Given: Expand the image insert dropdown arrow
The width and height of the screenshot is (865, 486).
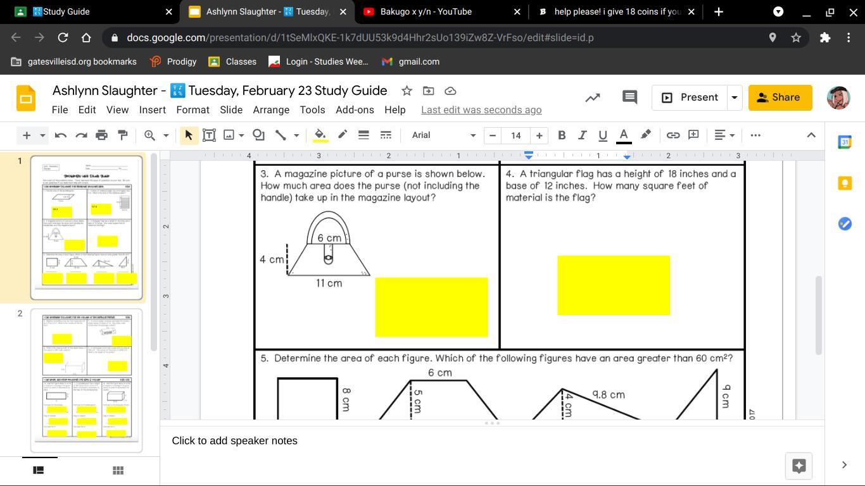Looking at the screenshot, I should 241,135.
